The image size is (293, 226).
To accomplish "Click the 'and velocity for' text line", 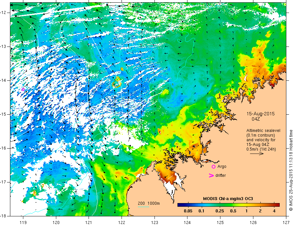I will [261, 140].
